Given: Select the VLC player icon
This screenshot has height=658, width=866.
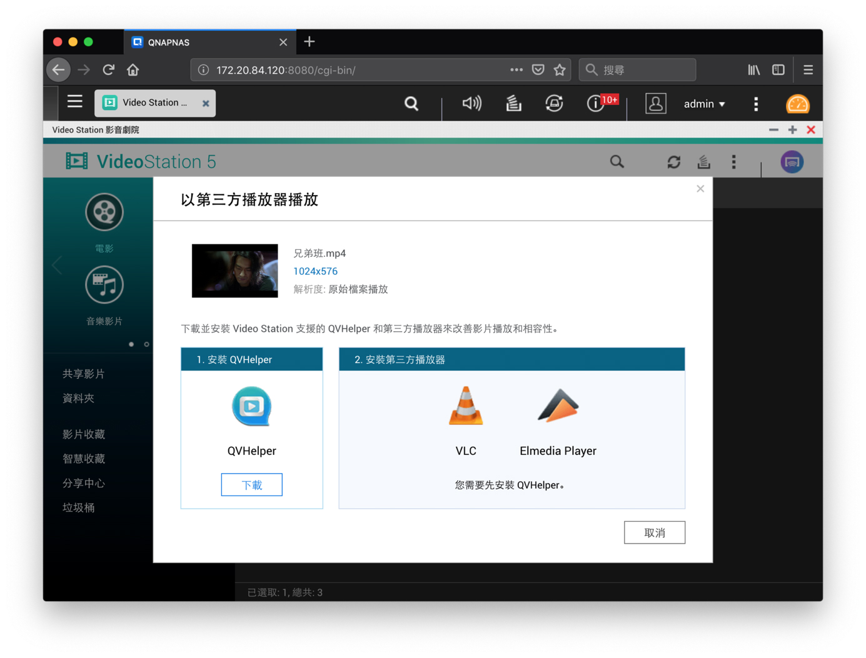Looking at the screenshot, I should tap(466, 406).
